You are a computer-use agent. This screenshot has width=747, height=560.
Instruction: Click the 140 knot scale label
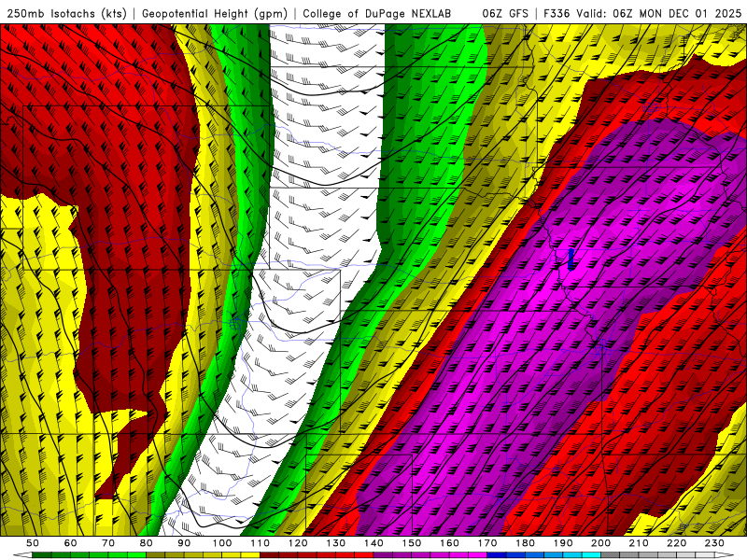click(x=373, y=543)
